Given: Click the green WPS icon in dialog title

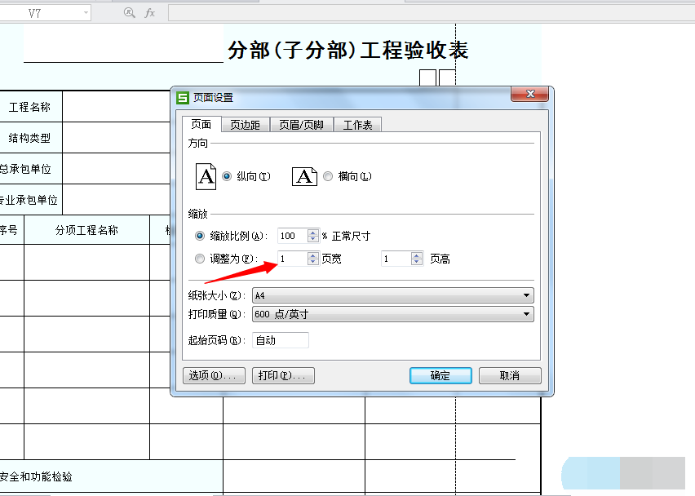Looking at the screenshot, I should [x=183, y=97].
